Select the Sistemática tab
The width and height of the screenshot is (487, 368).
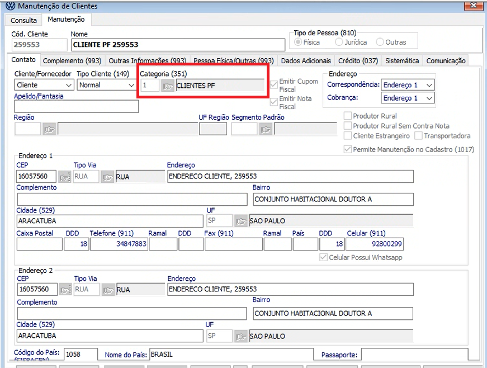[402, 61]
